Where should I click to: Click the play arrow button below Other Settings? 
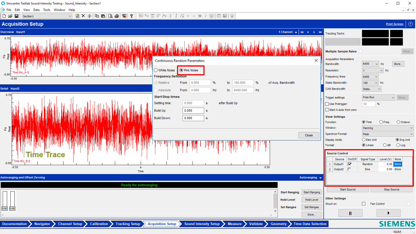(389, 213)
